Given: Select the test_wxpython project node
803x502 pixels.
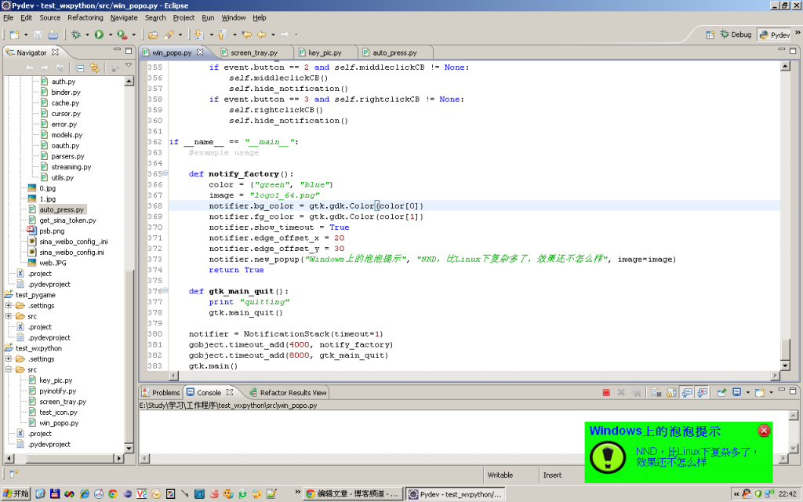Looking at the screenshot, I should (x=38, y=348).
